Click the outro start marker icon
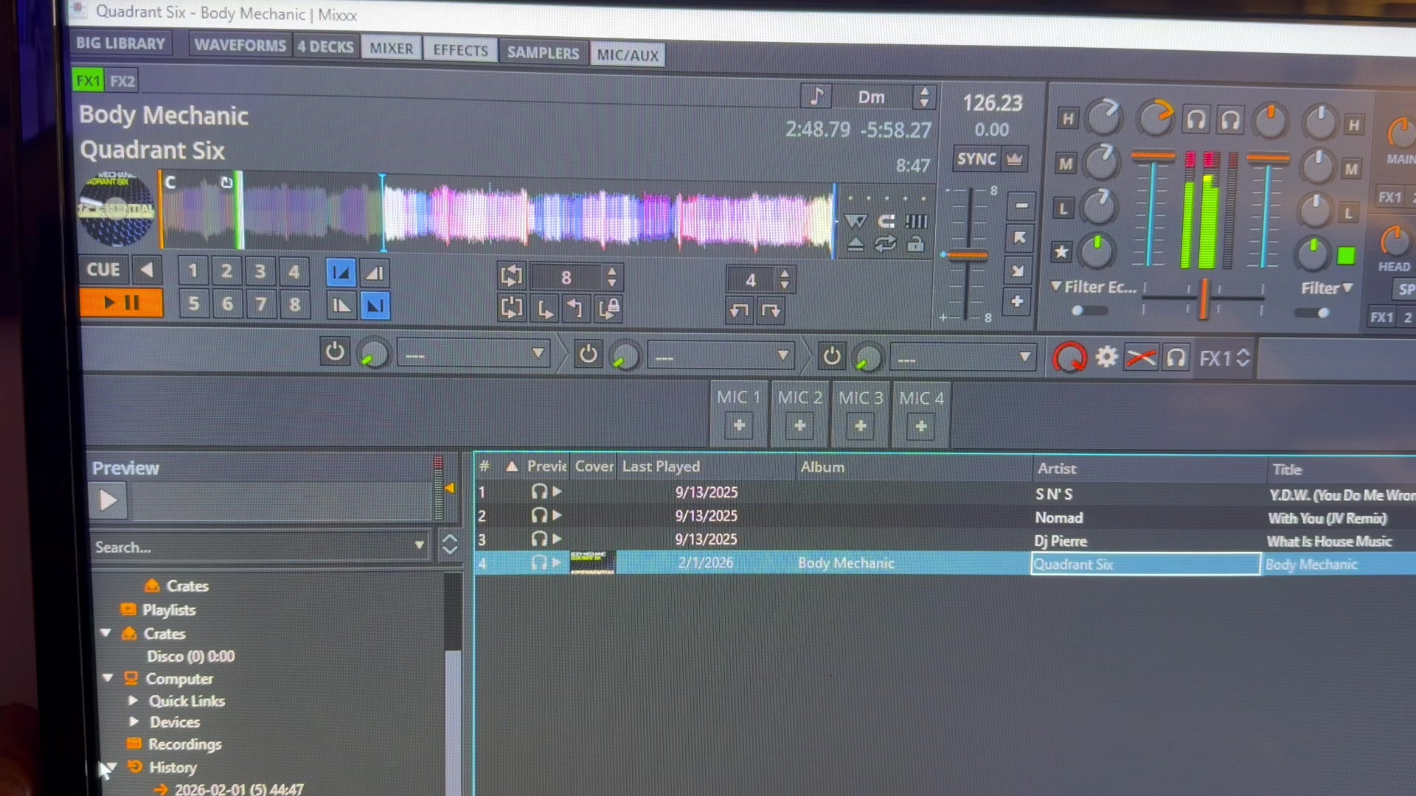This screenshot has width=1416, height=796. [x=341, y=305]
